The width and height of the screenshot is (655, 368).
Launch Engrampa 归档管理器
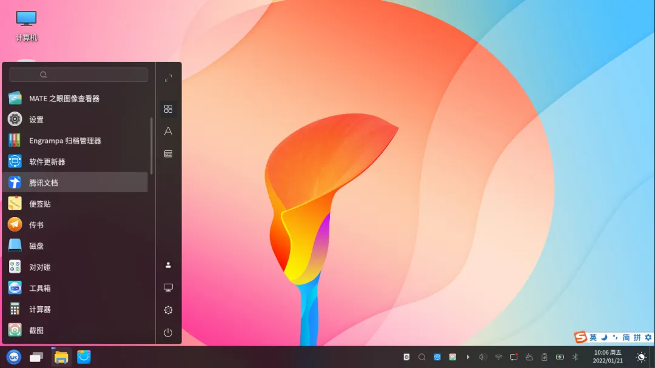tap(75, 141)
